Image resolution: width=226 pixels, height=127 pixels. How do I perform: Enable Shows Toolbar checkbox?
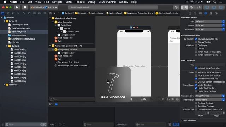pyautogui.click(x=196, y=42)
